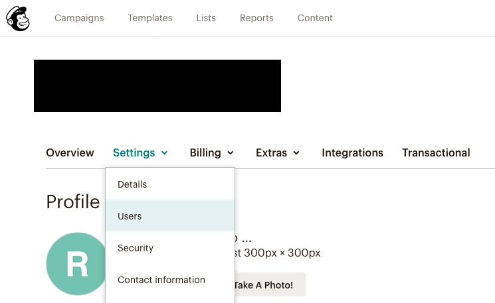This screenshot has height=303, width=495.
Task: Open the Campaigns page
Action: pos(79,18)
